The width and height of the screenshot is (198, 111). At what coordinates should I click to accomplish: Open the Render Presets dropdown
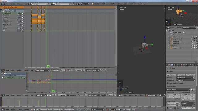pos(178,90)
